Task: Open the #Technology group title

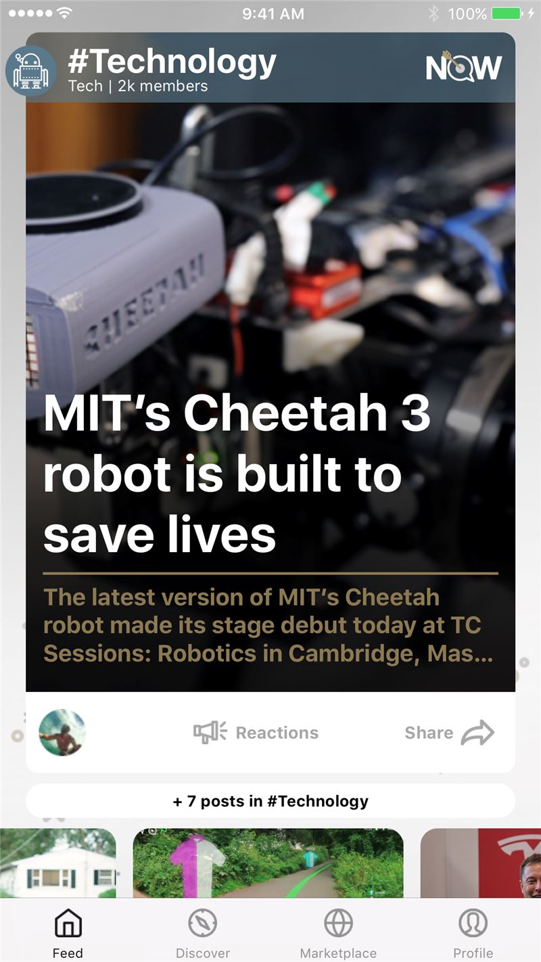Action: pos(172,62)
